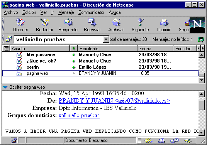Screen dimensions: 207x145
Task: Open Composer from the component bar
Action: pos(188,140)
